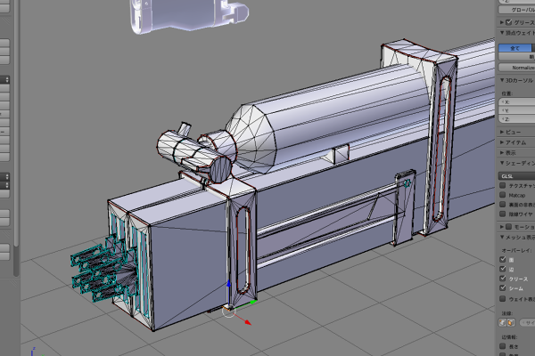
Task: Uncheck the シーム overlay checkbox
Action: (x=503, y=287)
